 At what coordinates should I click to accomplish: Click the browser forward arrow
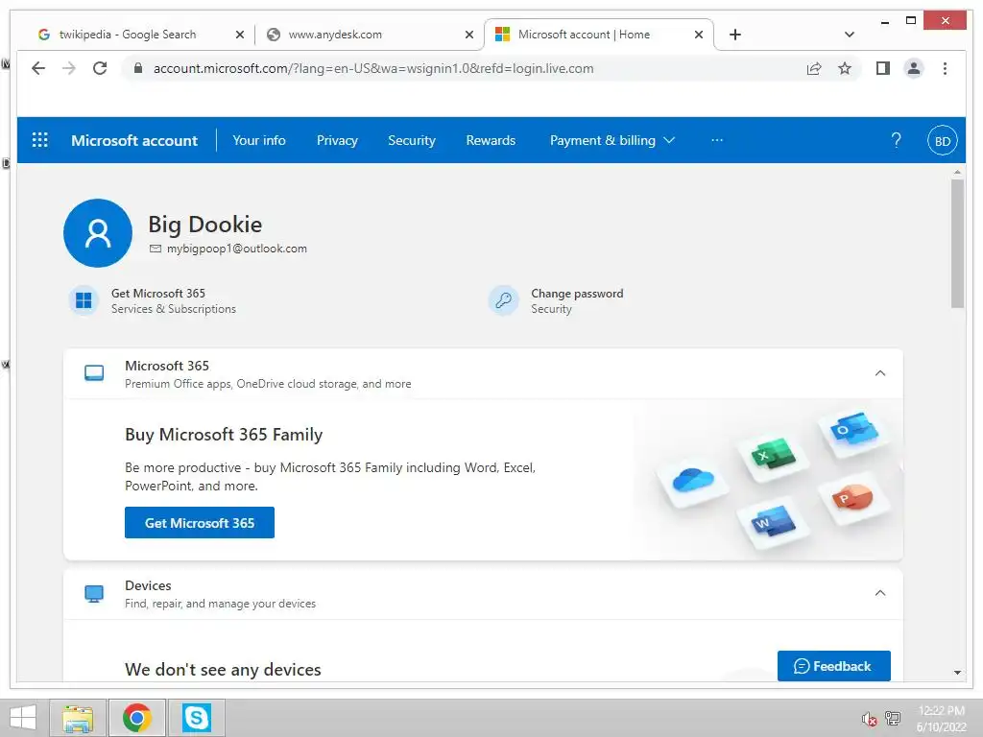click(x=69, y=68)
